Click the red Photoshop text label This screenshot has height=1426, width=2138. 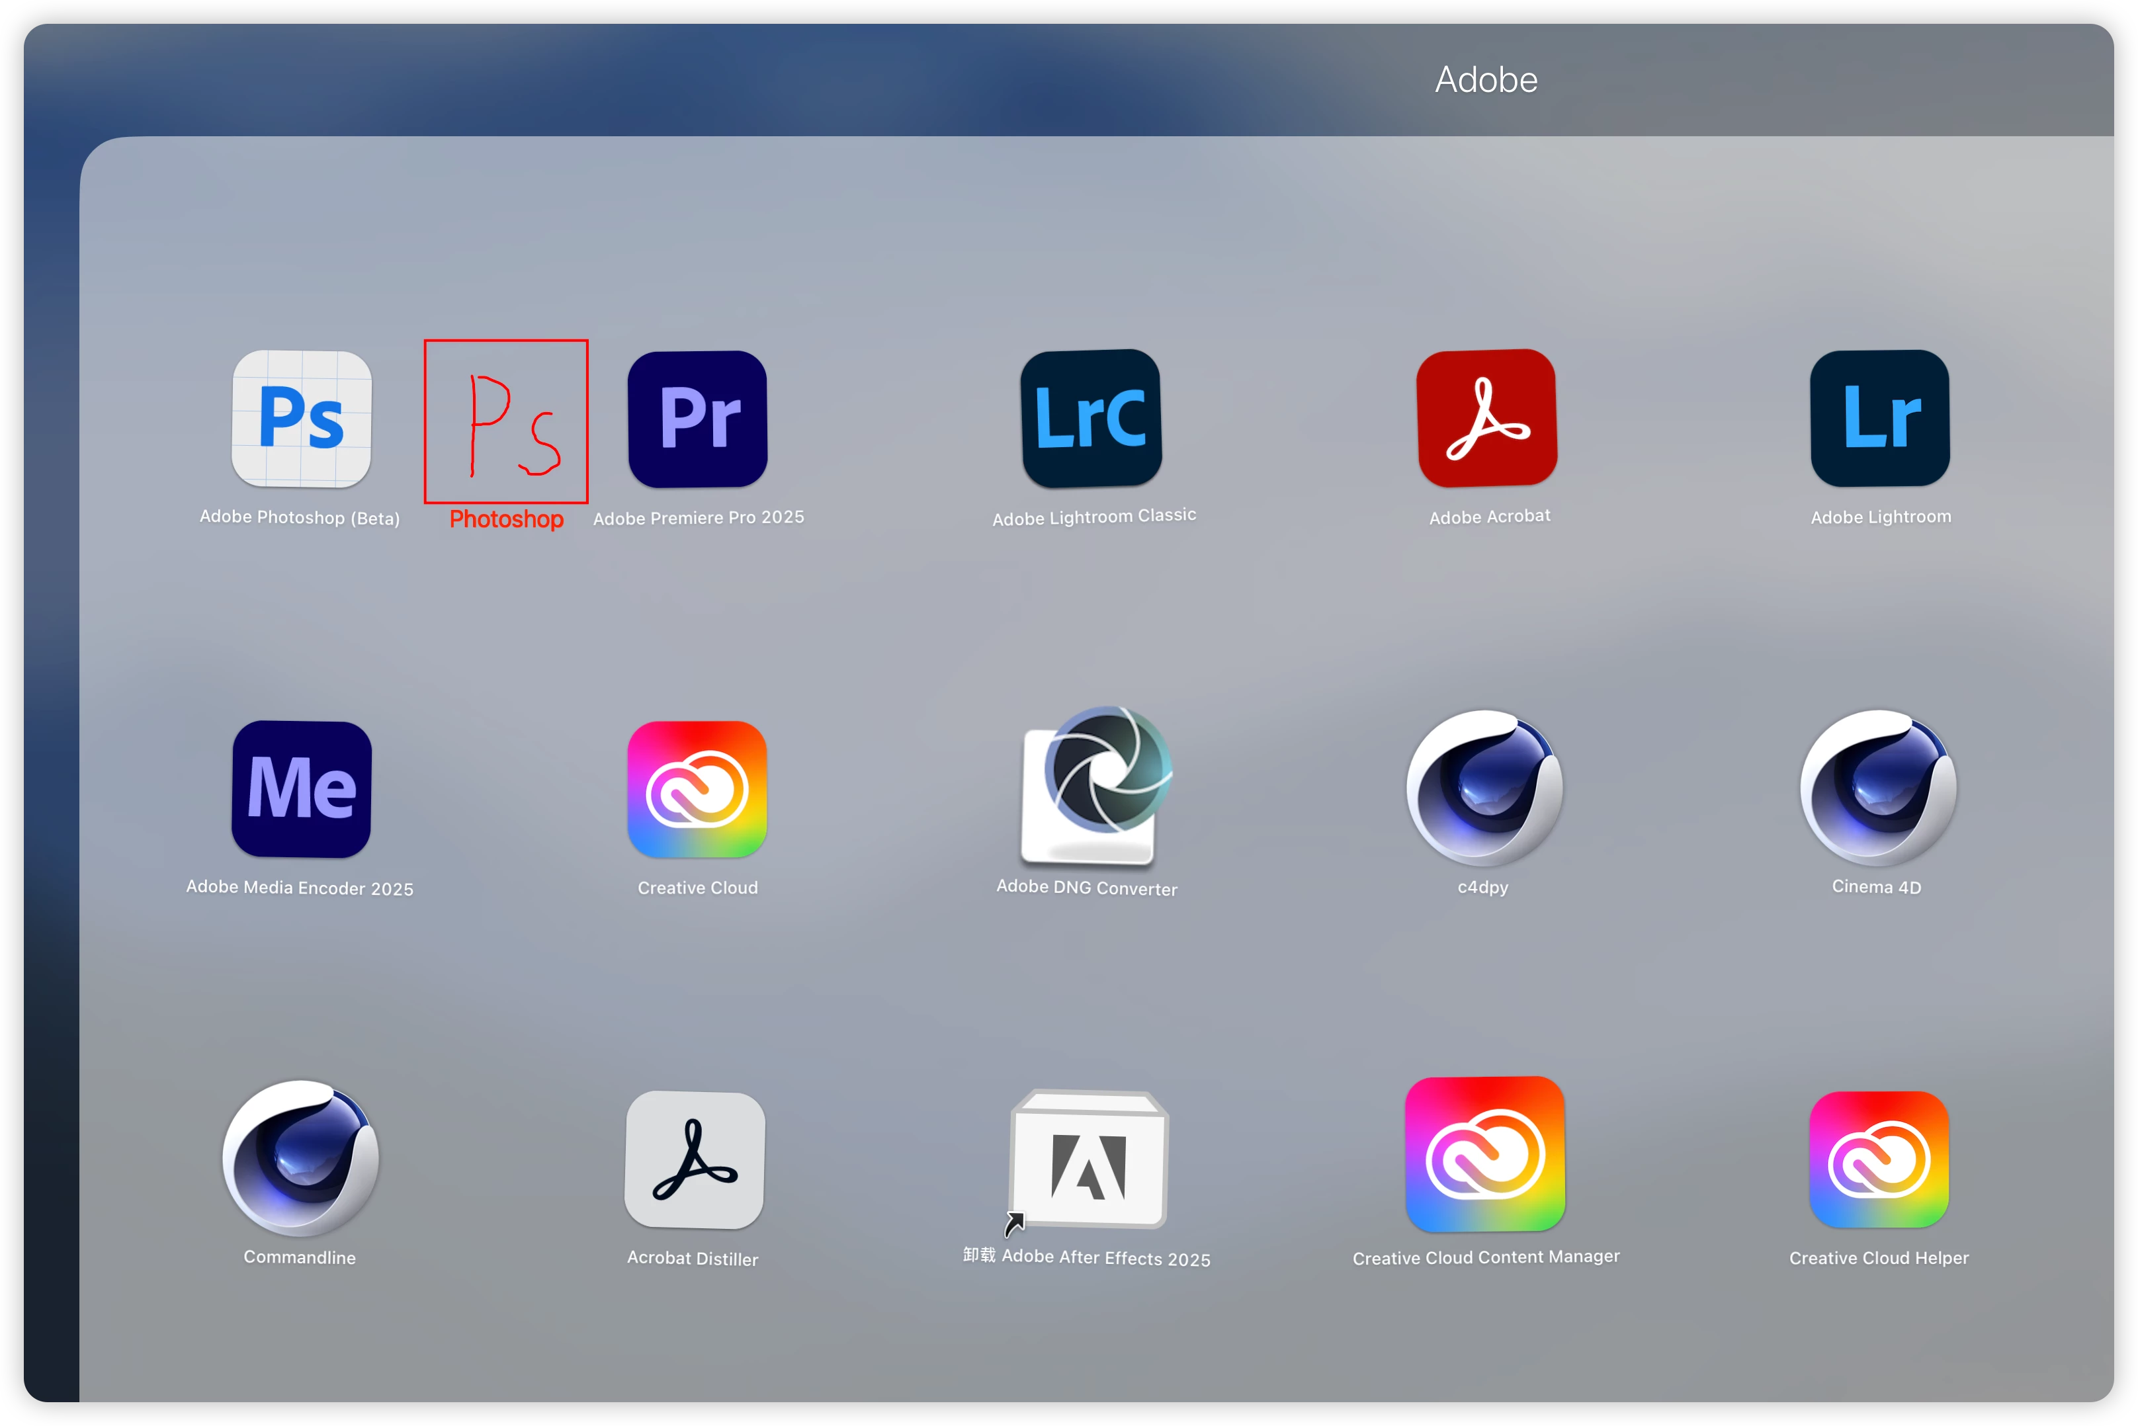click(507, 519)
